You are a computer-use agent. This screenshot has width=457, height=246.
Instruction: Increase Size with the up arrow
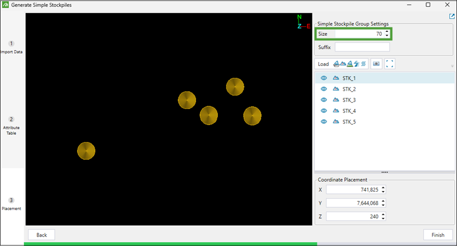tap(387, 32)
